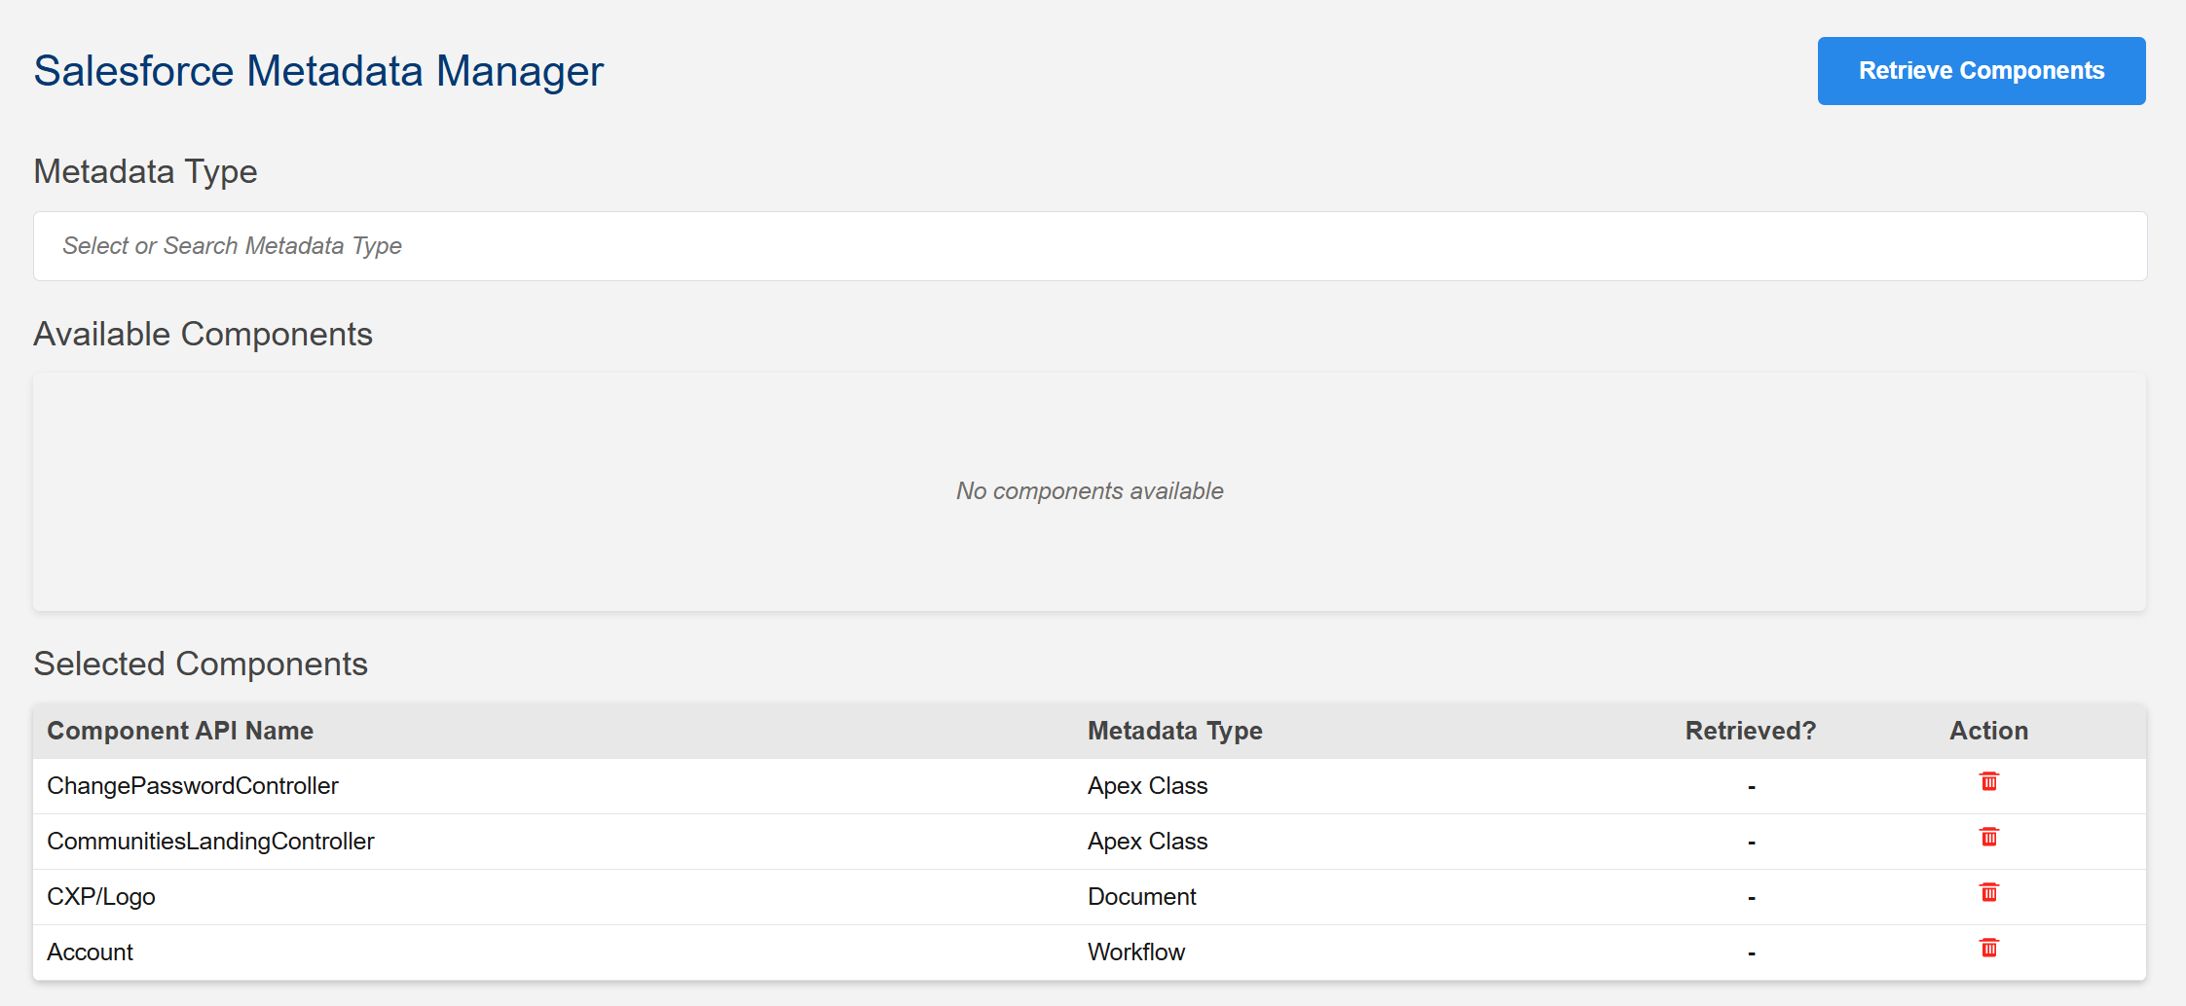Click the Workflow metadata type cell
Image resolution: width=2186 pixels, height=1006 pixels.
point(1136,952)
